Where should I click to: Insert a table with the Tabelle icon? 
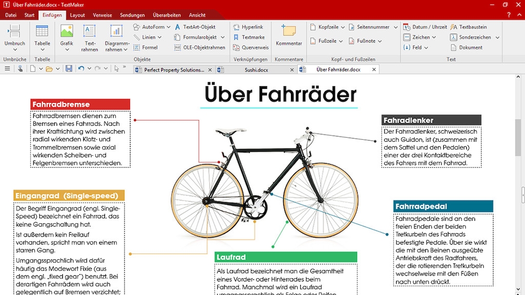(x=42, y=32)
